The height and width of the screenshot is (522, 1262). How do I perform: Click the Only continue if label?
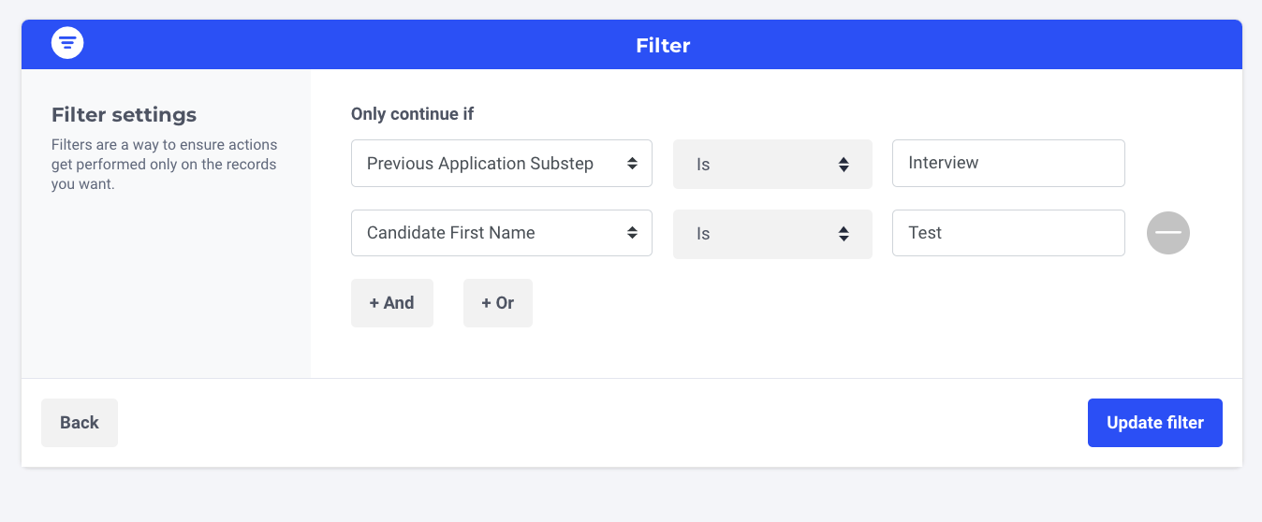[x=412, y=114]
